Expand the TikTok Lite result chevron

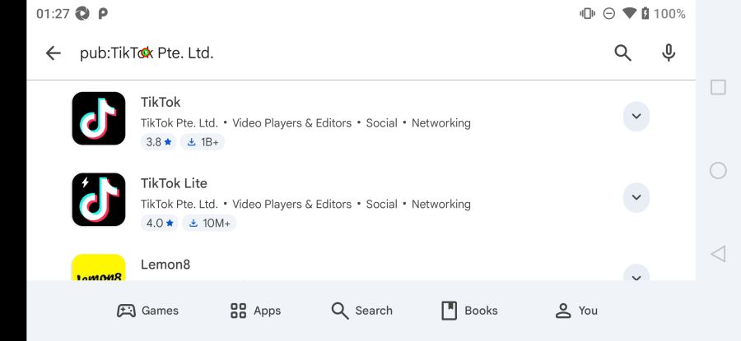(x=636, y=197)
